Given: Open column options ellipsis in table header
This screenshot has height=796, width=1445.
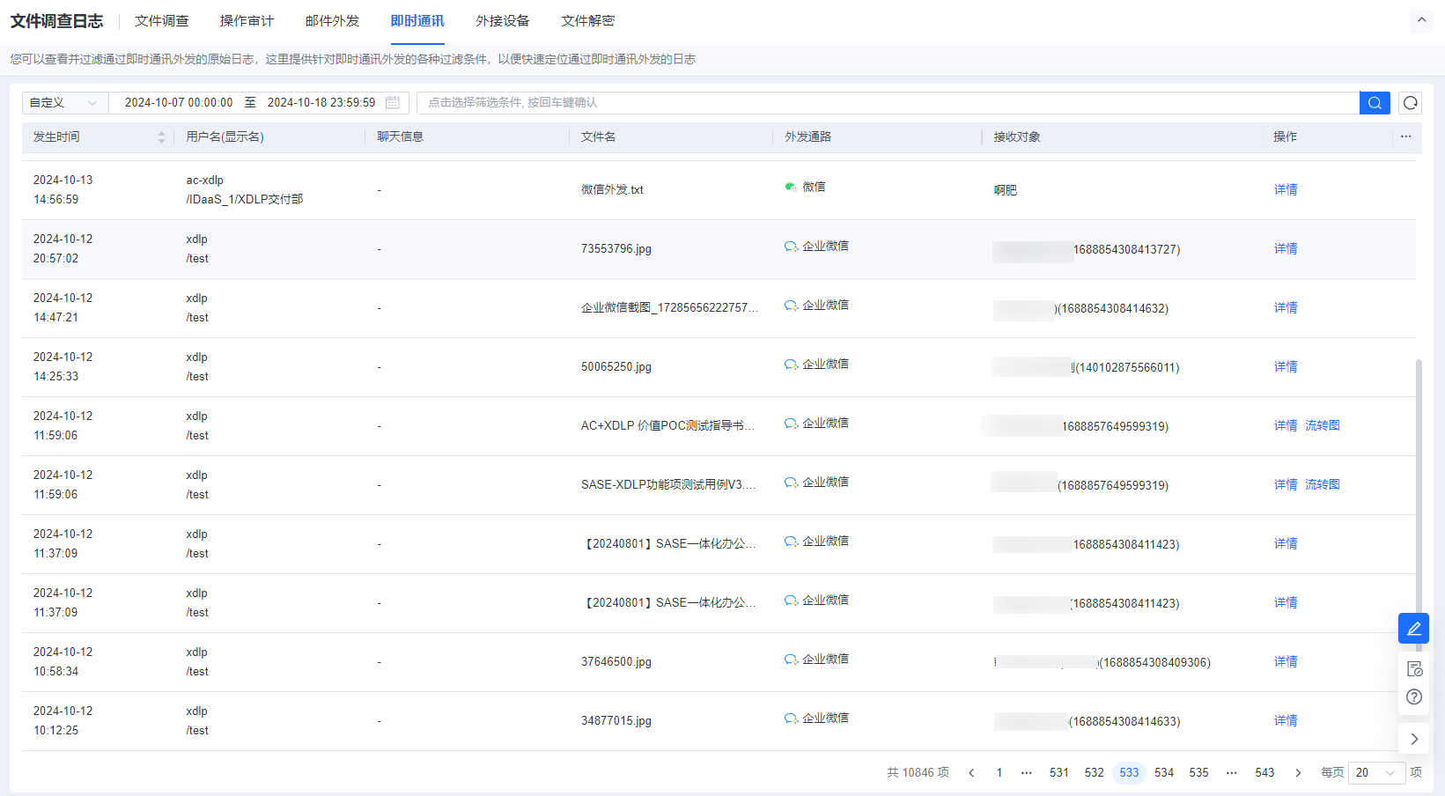Looking at the screenshot, I should click(x=1405, y=136).
